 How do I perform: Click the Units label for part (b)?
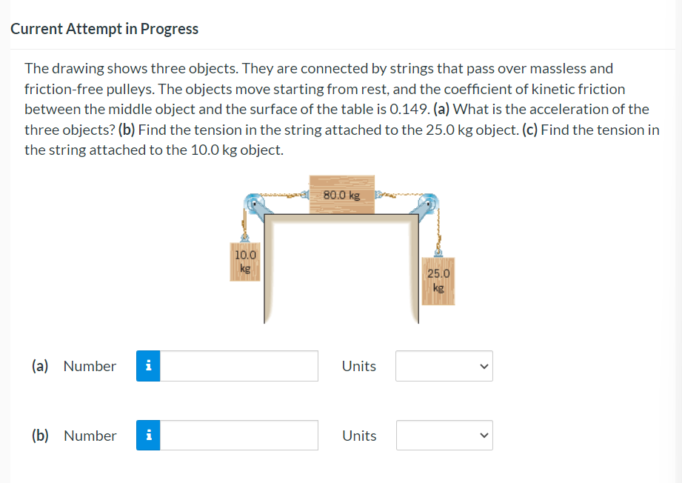pyautogui.click(x=359, y=436)
